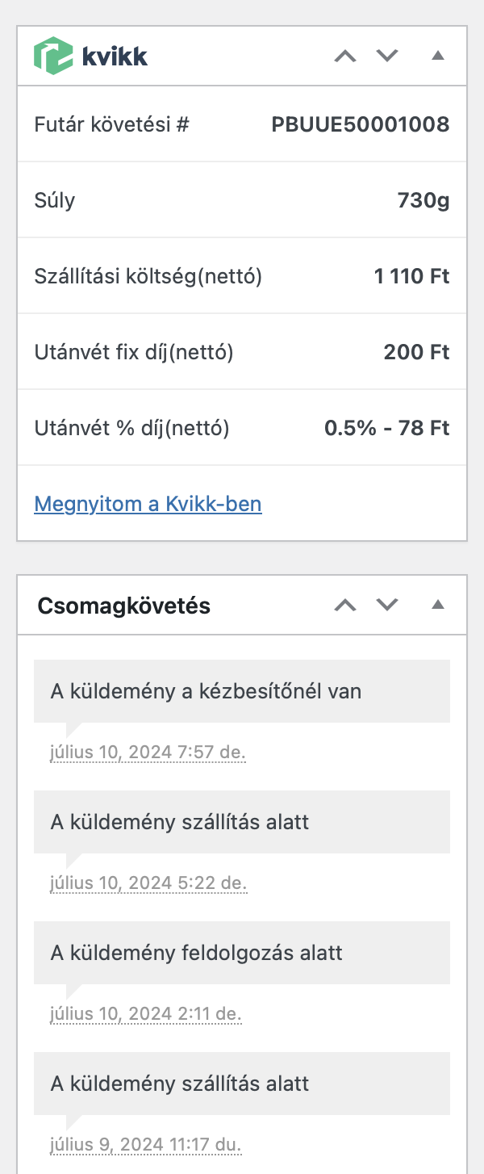Click the július 10, 2024 5:22 de. timestamp
This screenshot has height=1174, width=484.
[148, 883]
